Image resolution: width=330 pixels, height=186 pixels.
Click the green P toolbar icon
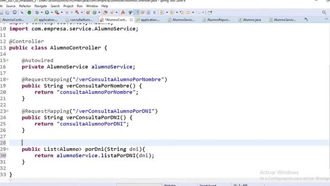click(130, 12)
